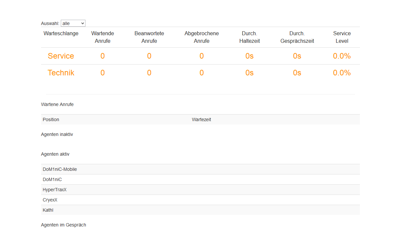The height and width of the screenshot is (237, 401).
Task: Click the Durch. Gesprächszeit column header
Action: click(x=297, y=37)
